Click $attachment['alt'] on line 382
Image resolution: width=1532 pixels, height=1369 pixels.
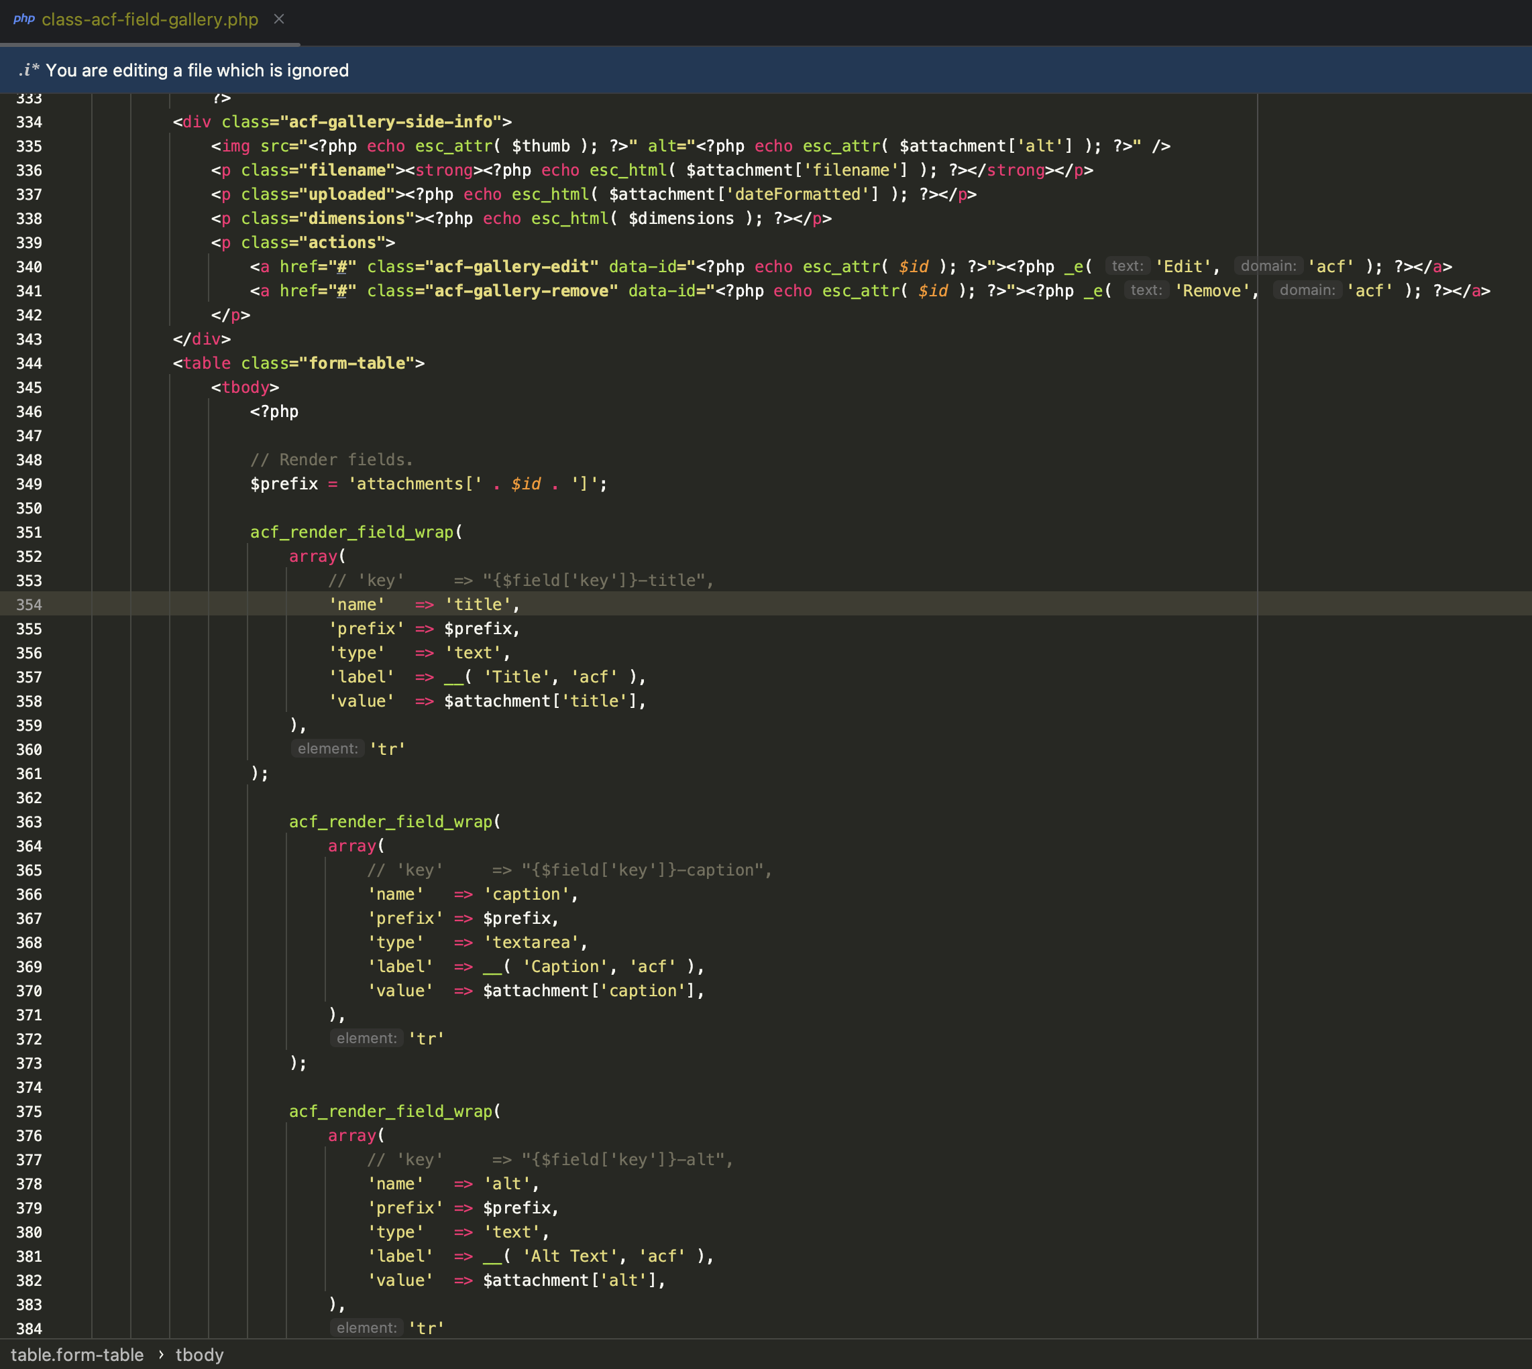click(569, 1281)
